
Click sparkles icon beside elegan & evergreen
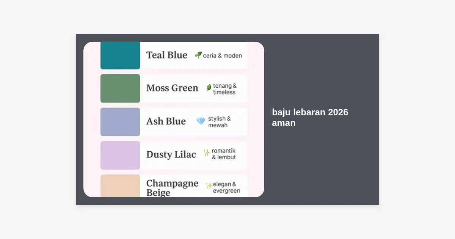pos(209,186)
